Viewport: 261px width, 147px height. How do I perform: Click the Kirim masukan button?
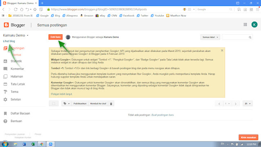[x=248, y=137]
